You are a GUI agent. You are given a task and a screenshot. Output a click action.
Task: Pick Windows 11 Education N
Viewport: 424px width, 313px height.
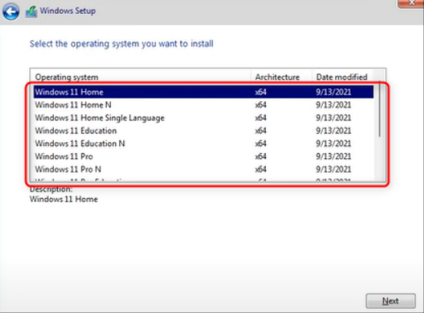(203, 143)
